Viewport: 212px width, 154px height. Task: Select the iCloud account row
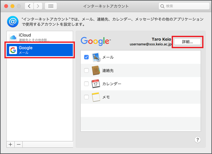pyautogui.click(x=40, y=37)
